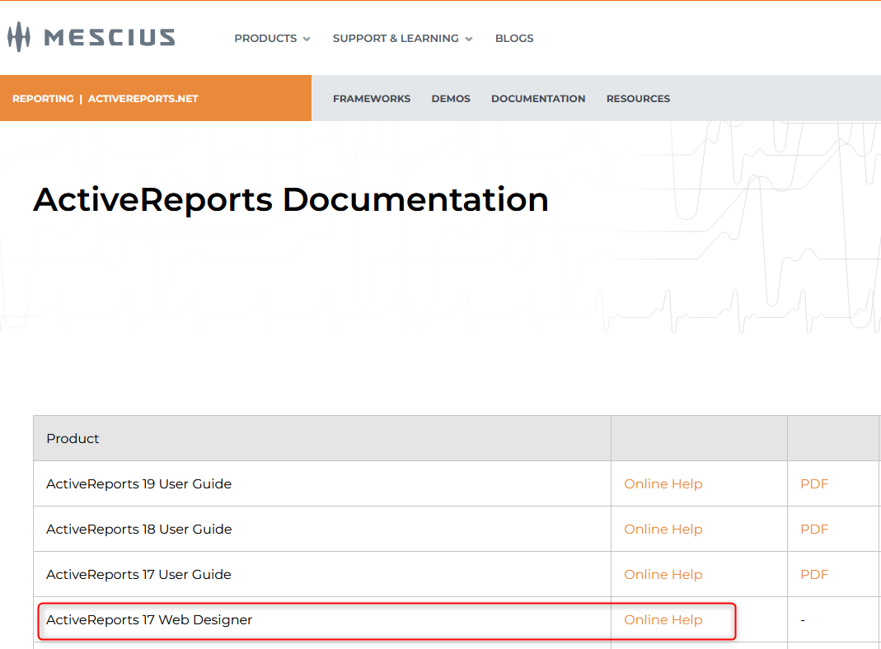The image size is (881, 649).
Task: Open the RESOURCES tab
Action: pyautogui.click(x=638, y=99)
